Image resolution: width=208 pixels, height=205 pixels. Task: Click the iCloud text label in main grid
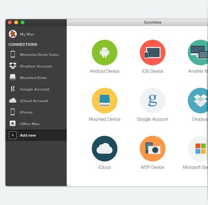pos(105,167)
